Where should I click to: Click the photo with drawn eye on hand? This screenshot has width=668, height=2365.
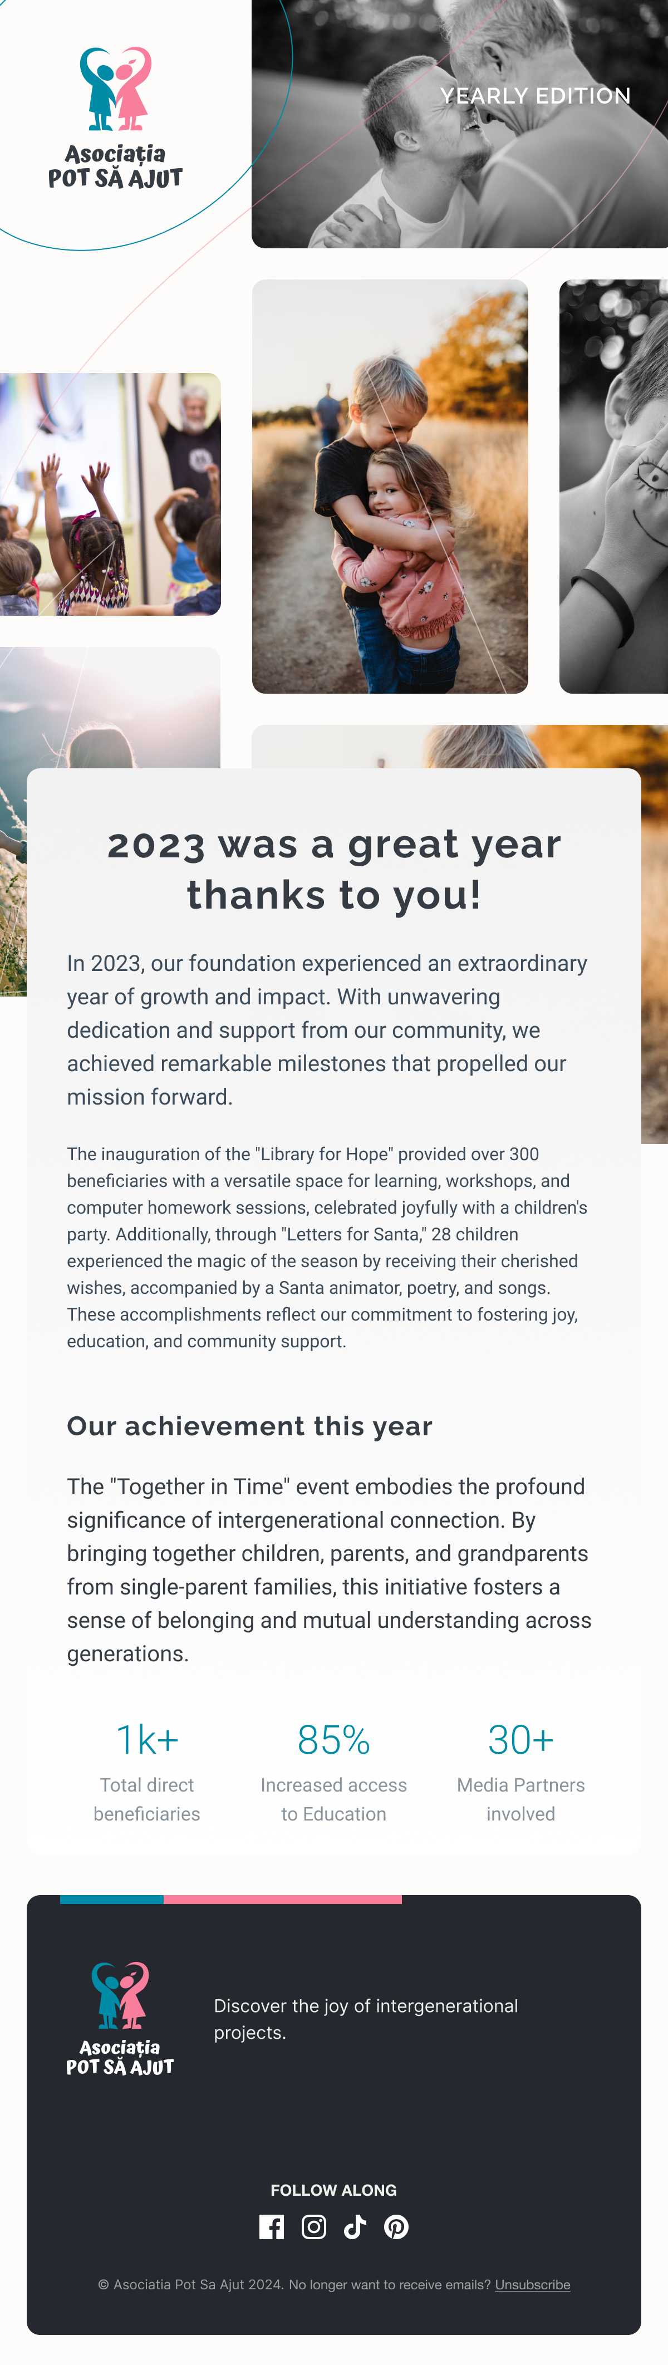pos(613,485)
